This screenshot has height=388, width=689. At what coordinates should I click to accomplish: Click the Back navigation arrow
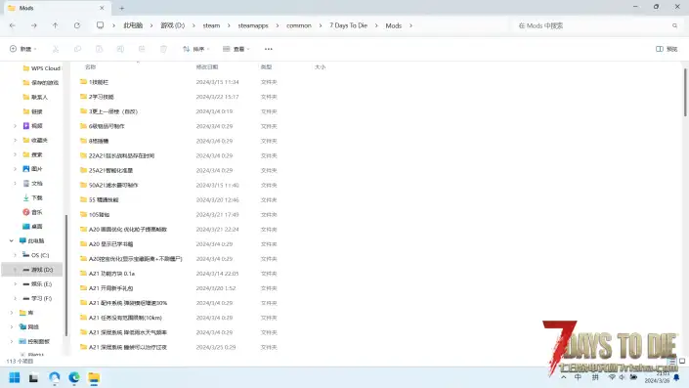pyautogui.click(x=13, y=26)
